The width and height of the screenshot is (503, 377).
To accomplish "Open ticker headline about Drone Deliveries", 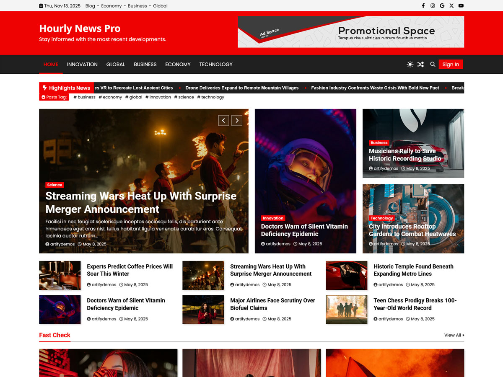I will point(242,88).
